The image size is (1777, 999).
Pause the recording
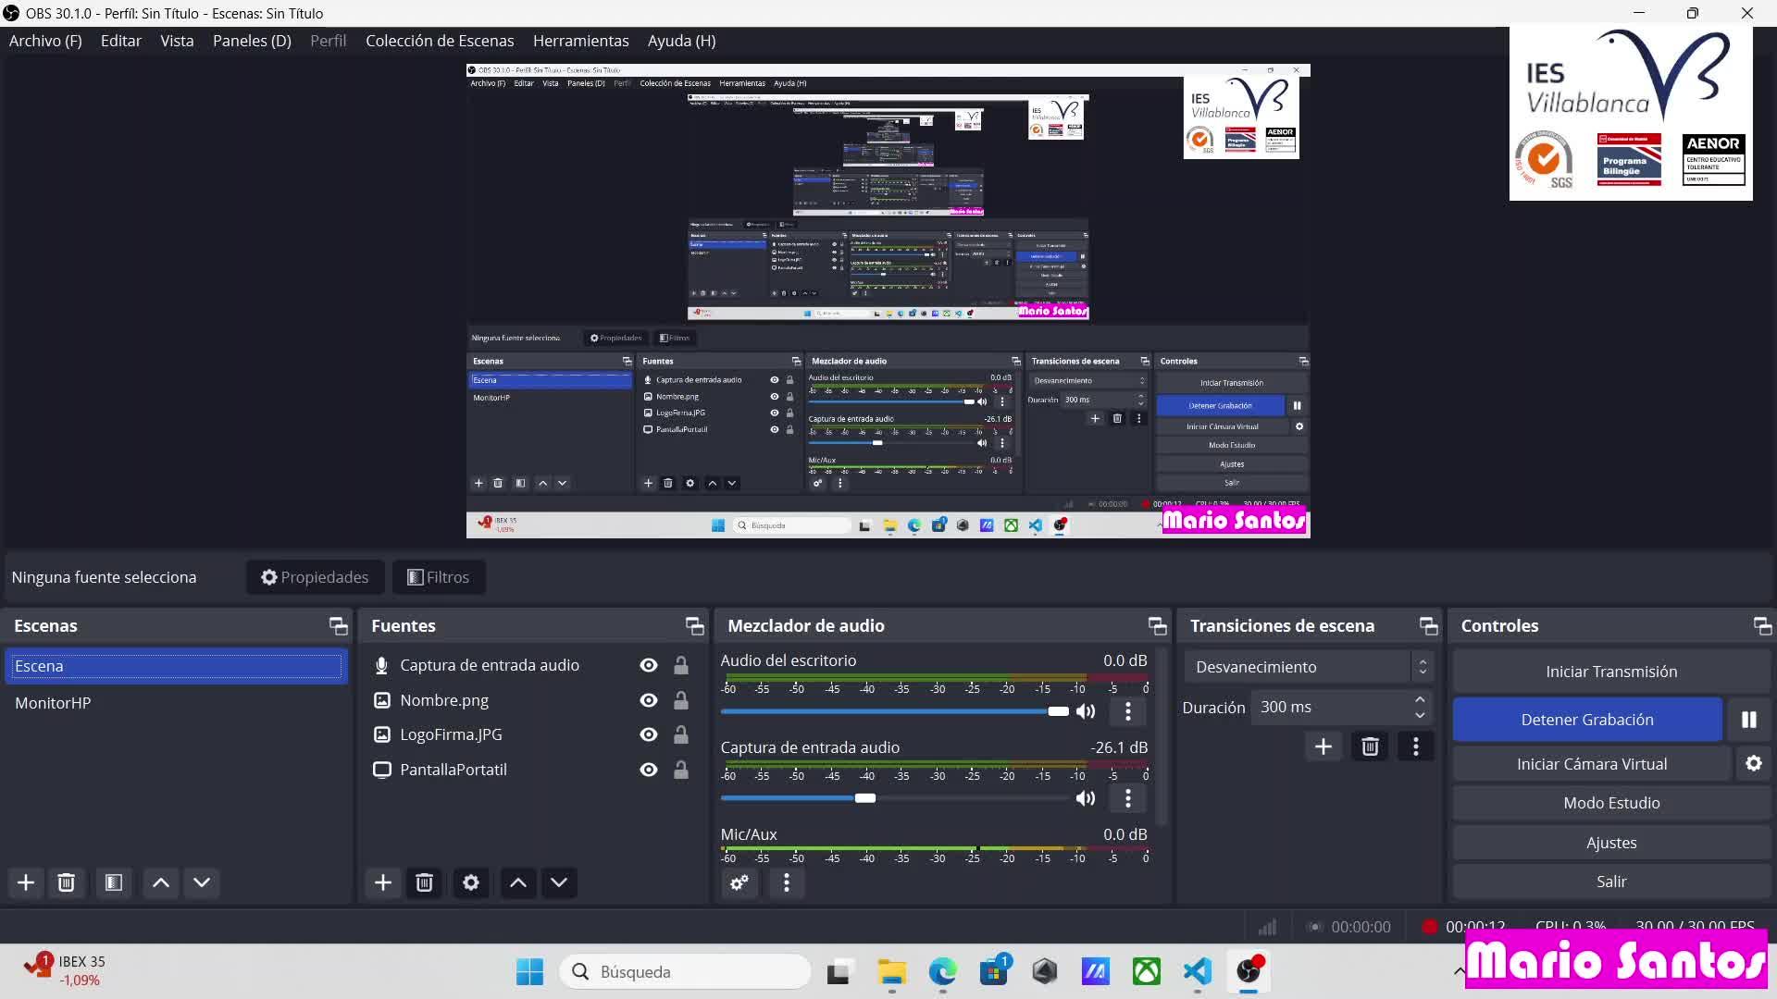click(1748, 720)
